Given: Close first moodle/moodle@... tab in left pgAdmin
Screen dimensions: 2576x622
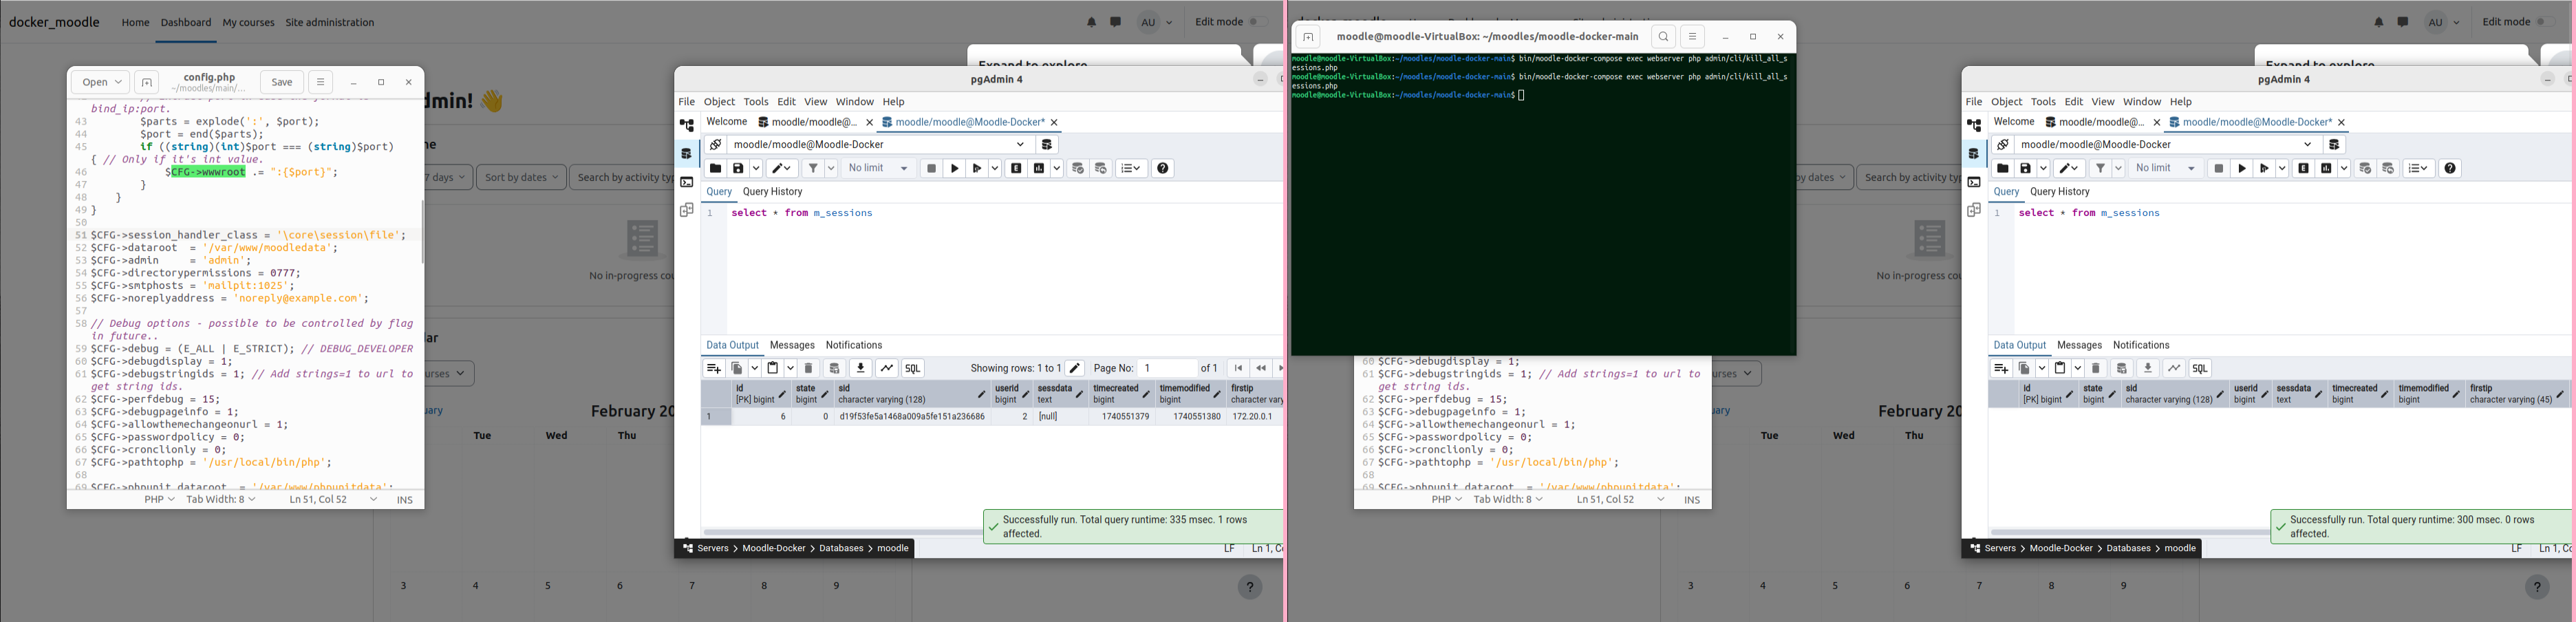Looking at the screenshot, I should 869,123.
